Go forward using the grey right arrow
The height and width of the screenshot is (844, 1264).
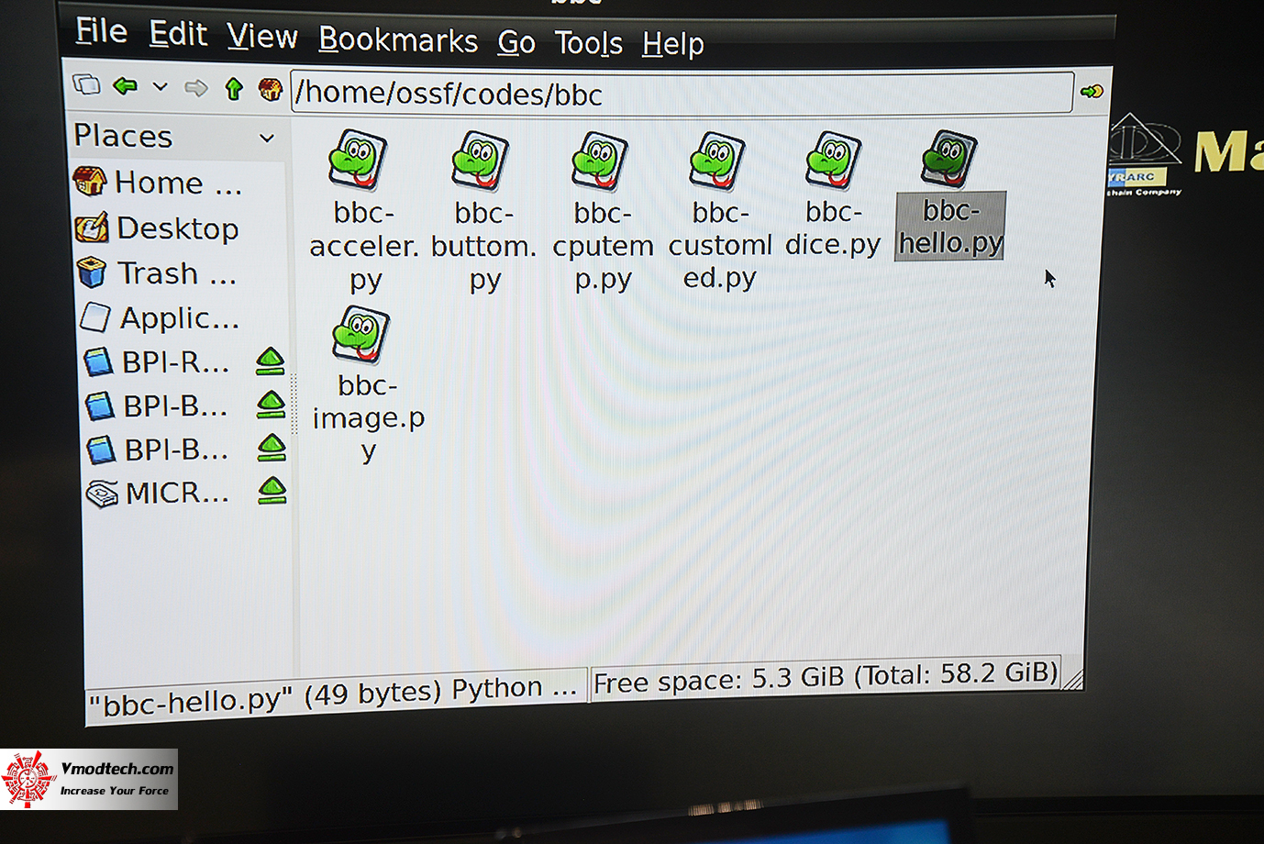tap(195, 88)
